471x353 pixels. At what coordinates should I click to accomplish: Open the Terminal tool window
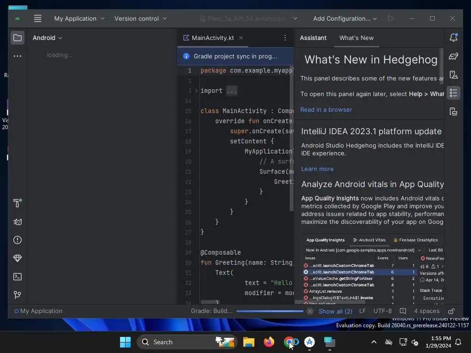coord(17,277)
